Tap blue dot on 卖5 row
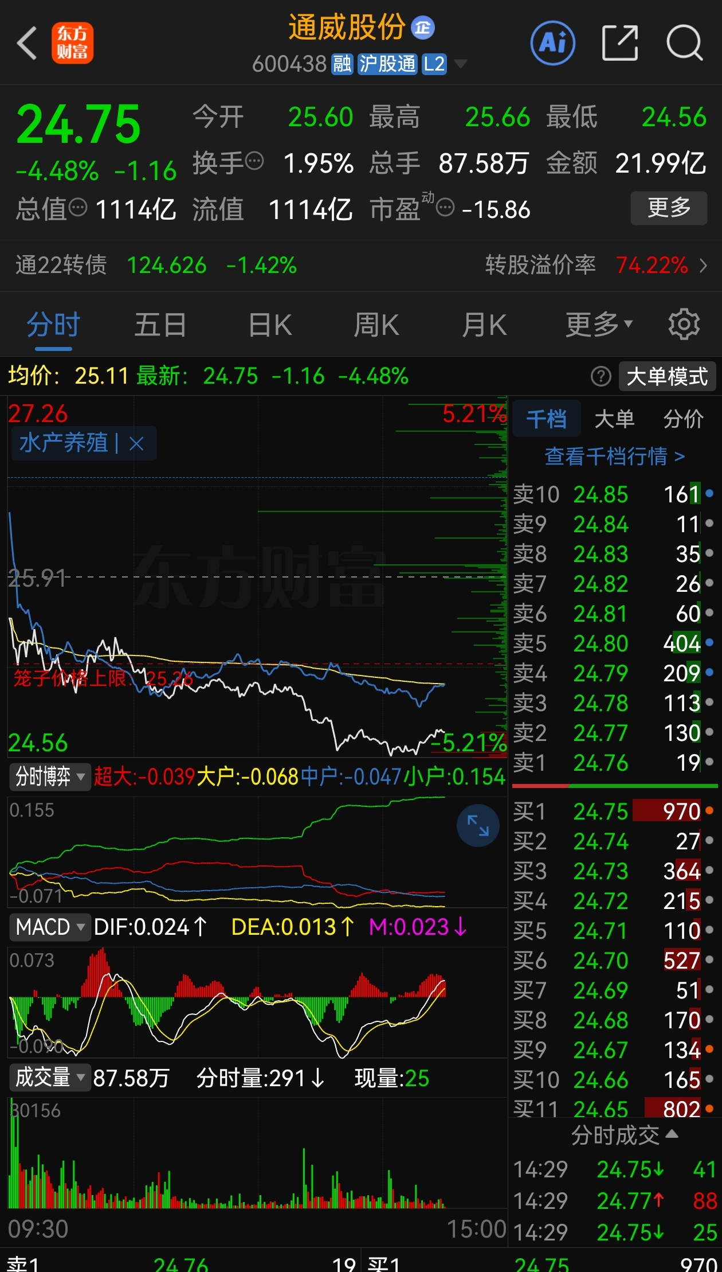Viewport: 722px width, 1272px height. coord(709,642)
